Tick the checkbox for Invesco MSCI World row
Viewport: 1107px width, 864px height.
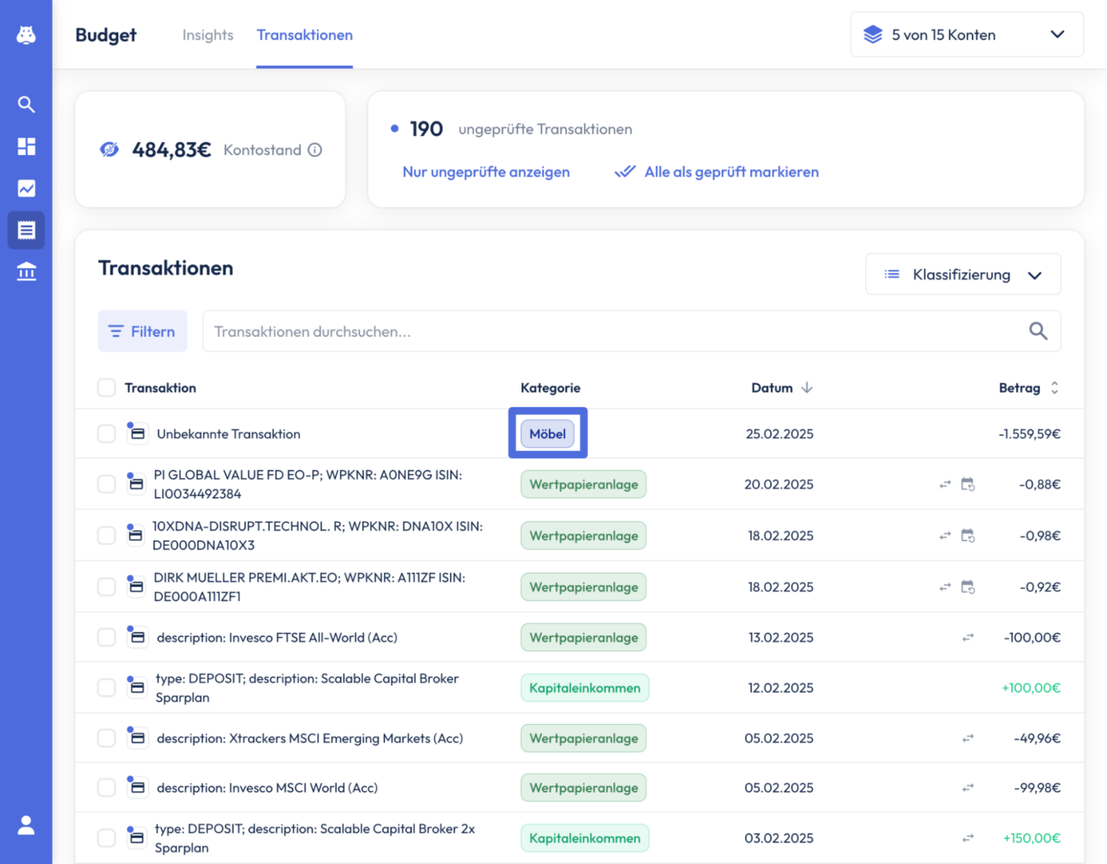click(x=106, y=788)
